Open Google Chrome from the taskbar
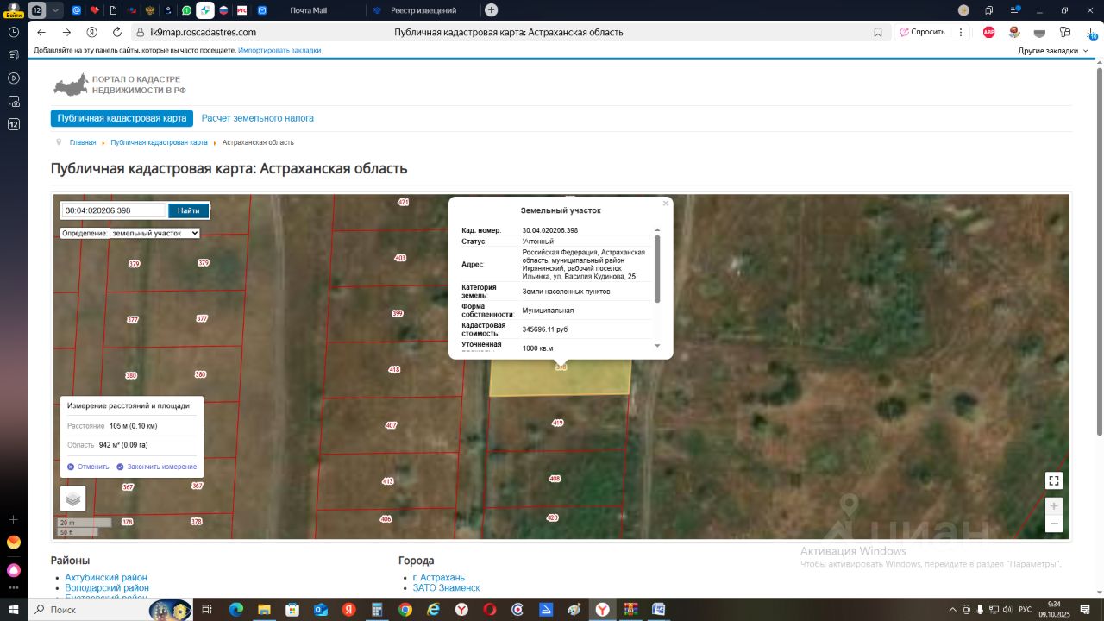The width and height of the screenshot is (1104, 621). coord(405,610)
